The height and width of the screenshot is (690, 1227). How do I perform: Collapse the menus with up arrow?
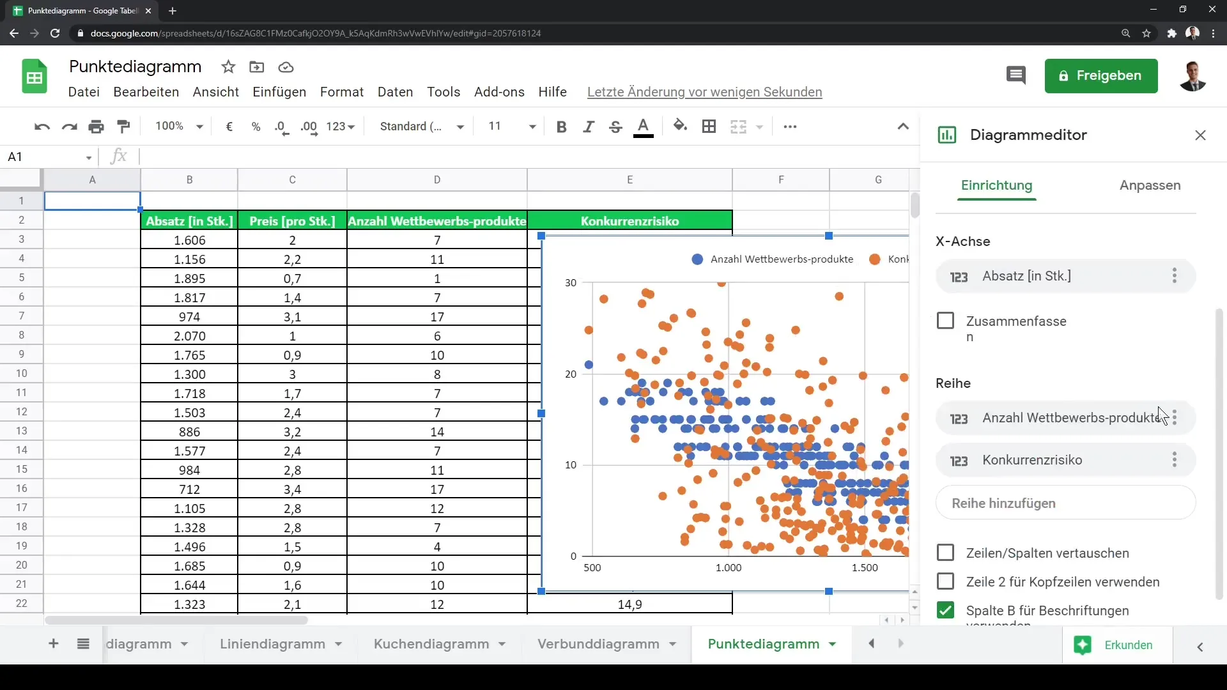903,126
